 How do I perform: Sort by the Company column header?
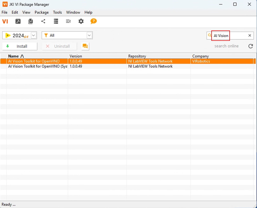(222, 56)
